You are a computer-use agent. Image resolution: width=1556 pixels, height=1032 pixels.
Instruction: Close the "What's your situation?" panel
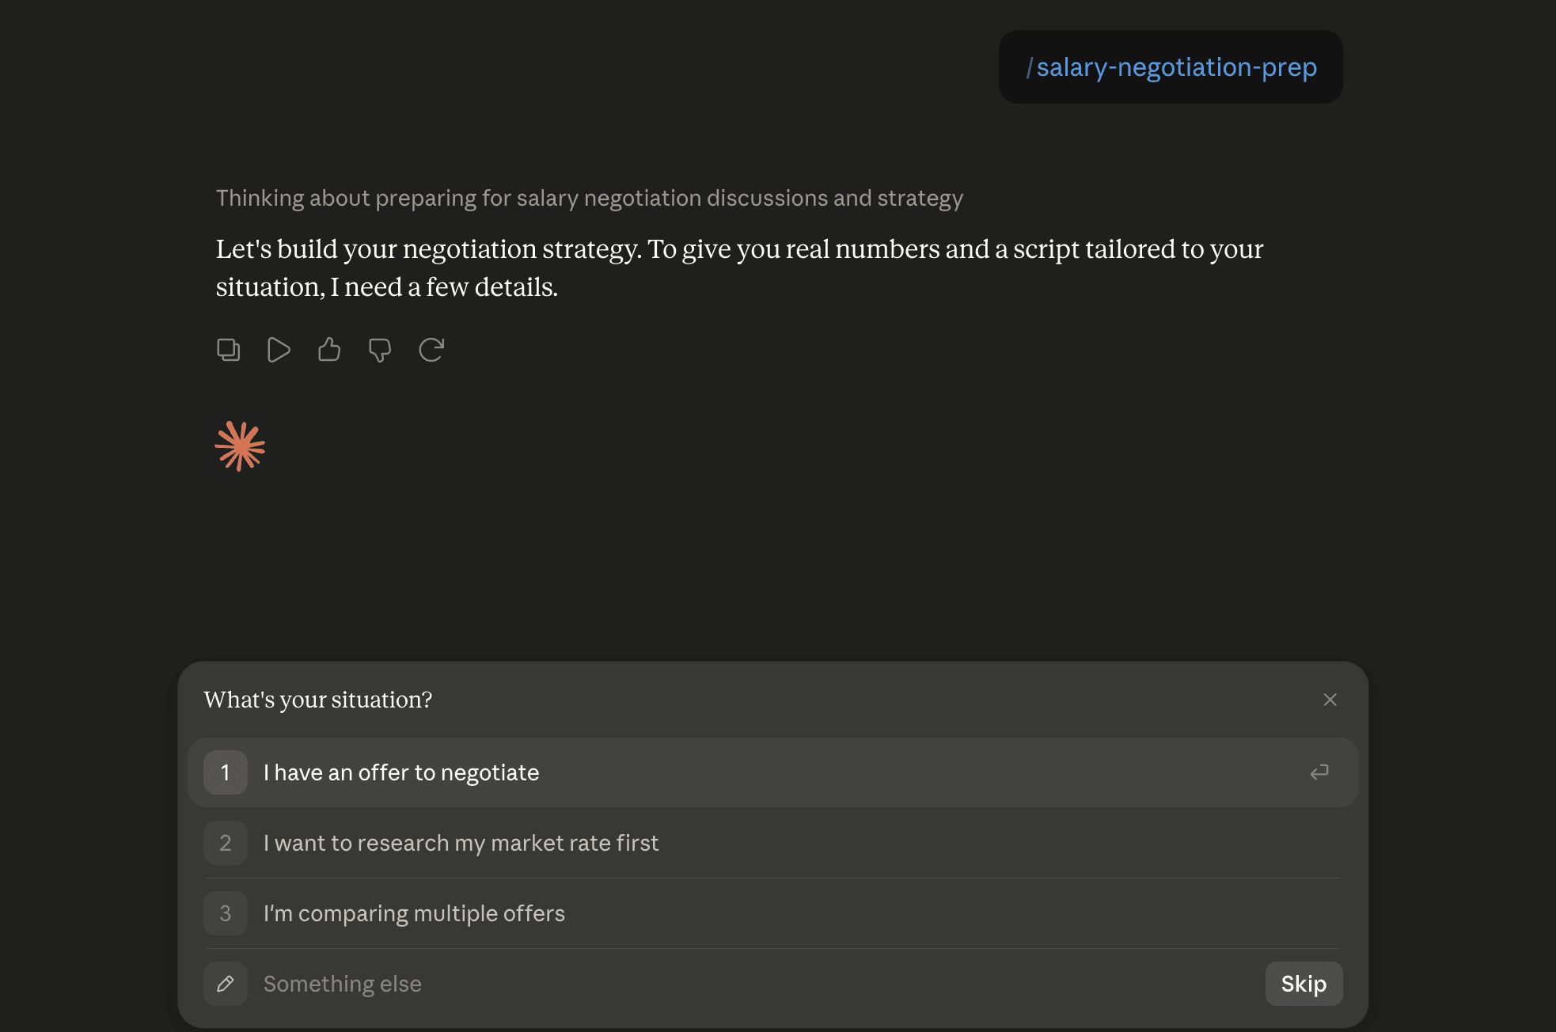pyautogui.click(x=1330, y=700)
